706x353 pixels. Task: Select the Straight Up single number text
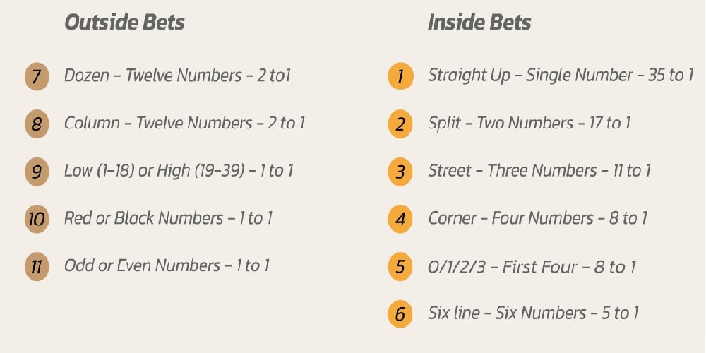[561, 76]
